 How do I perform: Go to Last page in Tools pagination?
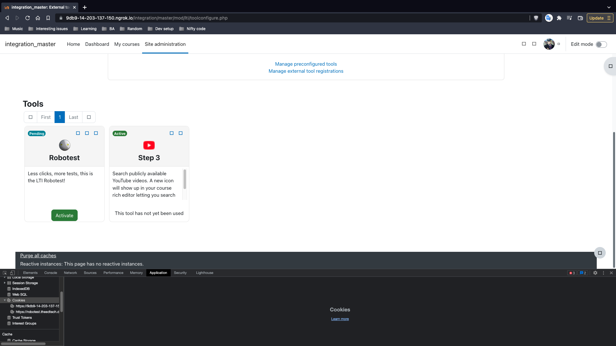[x=73, y=117]
